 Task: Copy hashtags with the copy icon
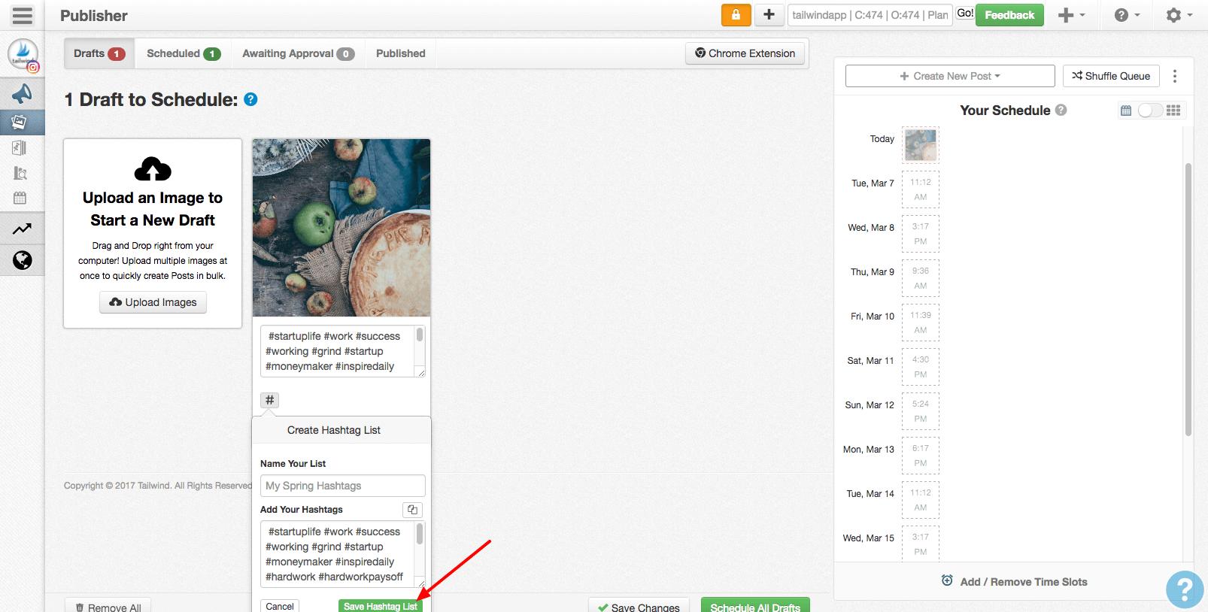[412, 510]
